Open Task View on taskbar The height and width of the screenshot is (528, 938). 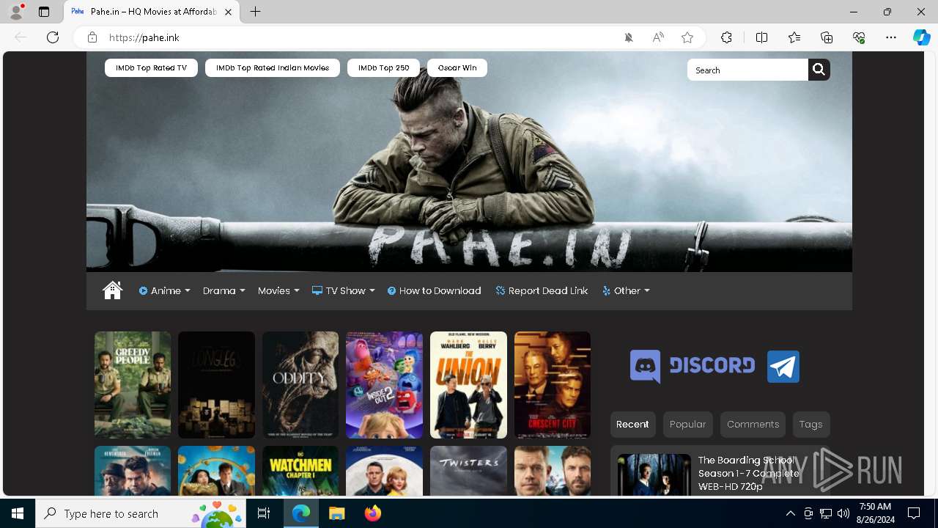264,513
